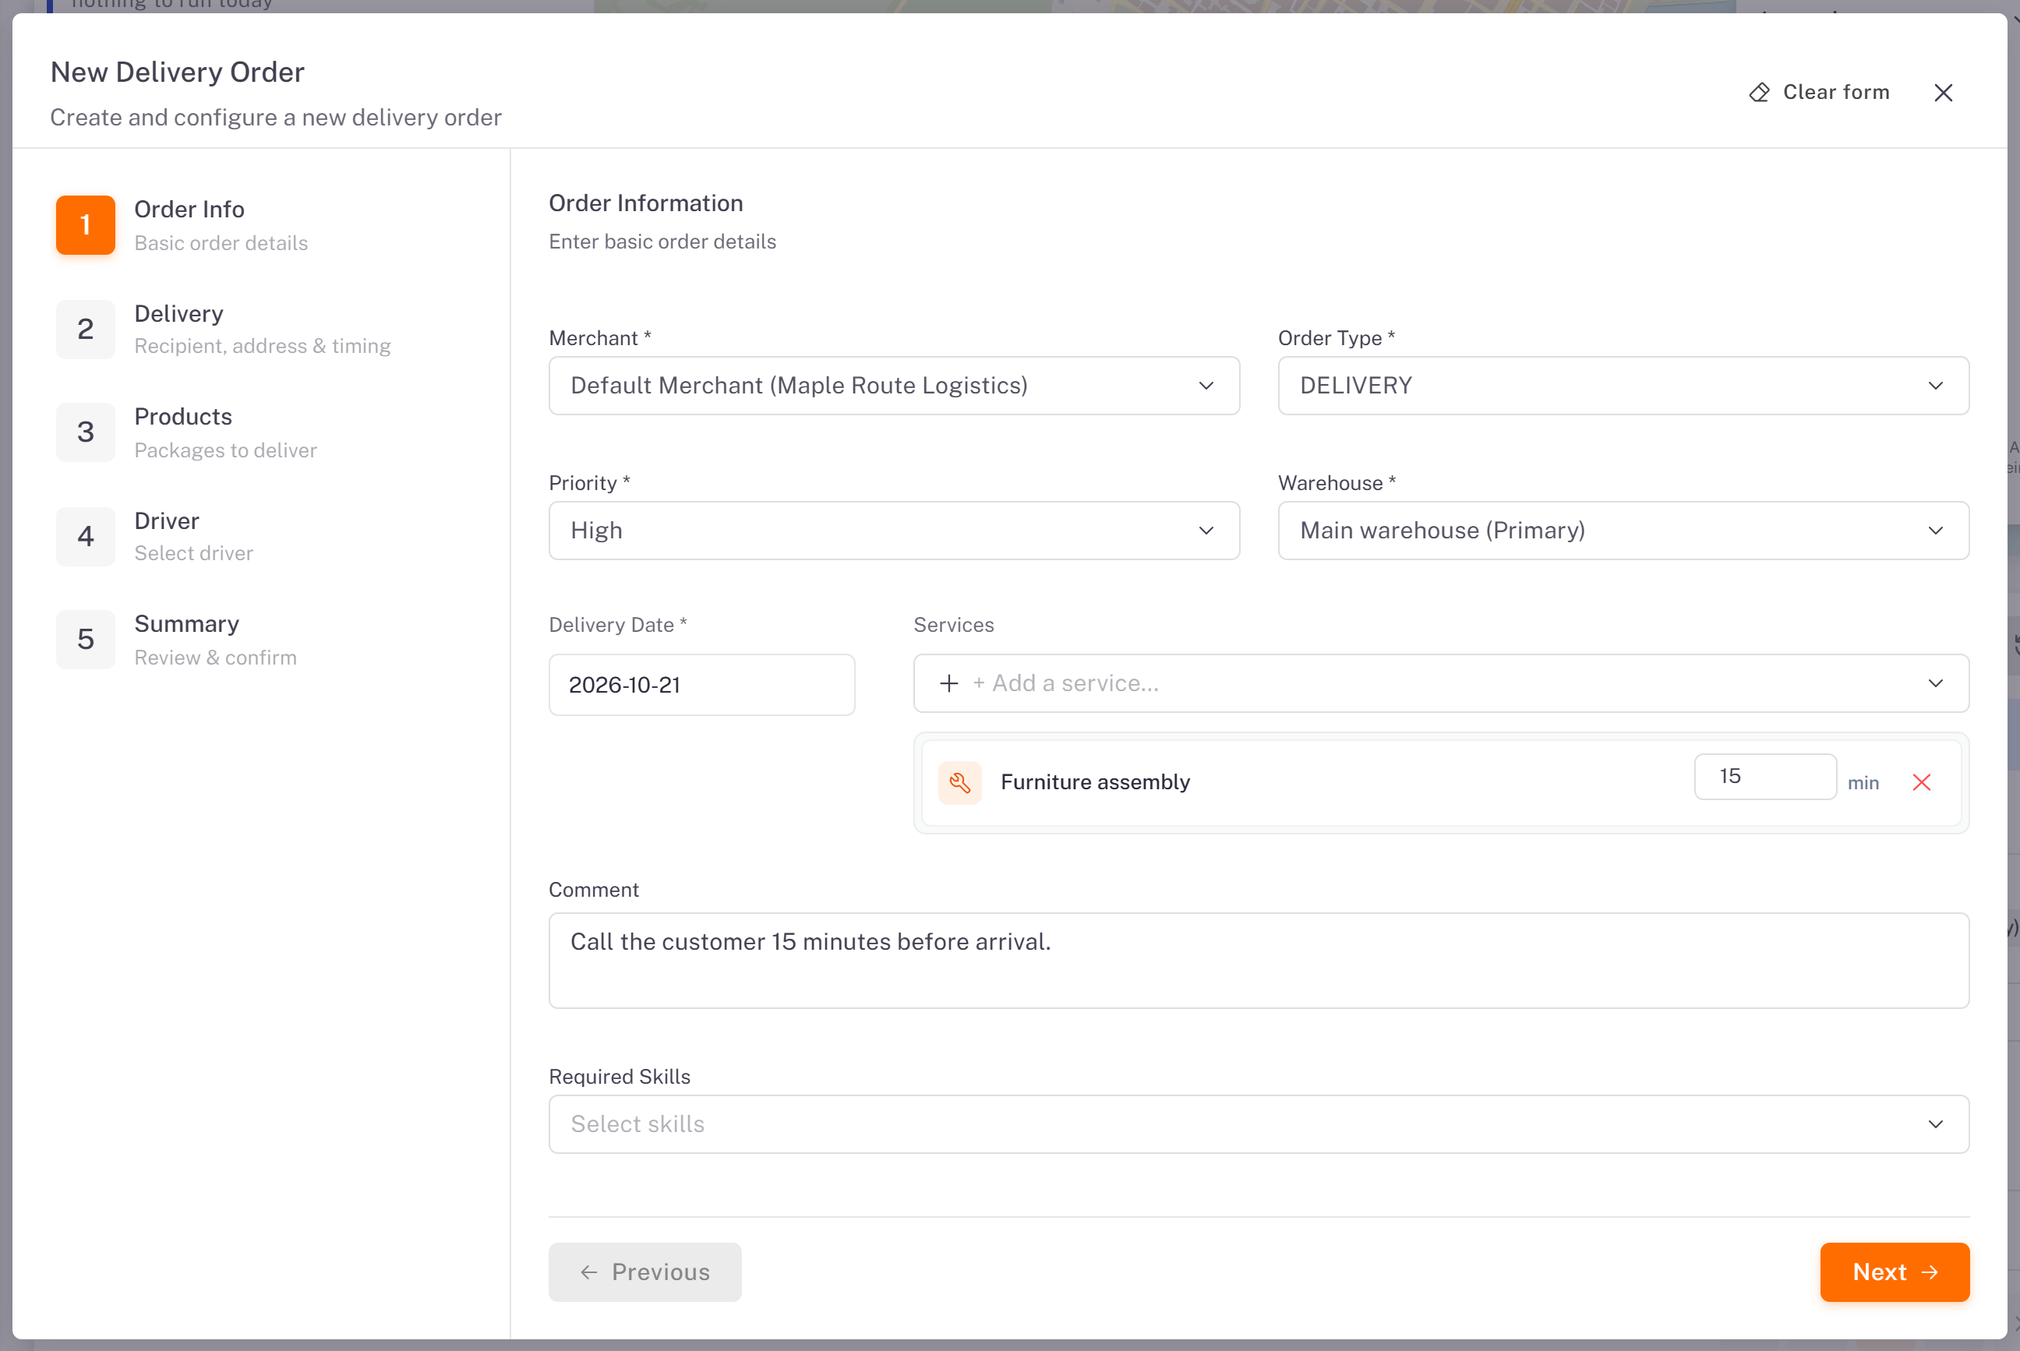Click the plus icon in Add a service
The image size is (2020, 1351).
click(948, 683)
